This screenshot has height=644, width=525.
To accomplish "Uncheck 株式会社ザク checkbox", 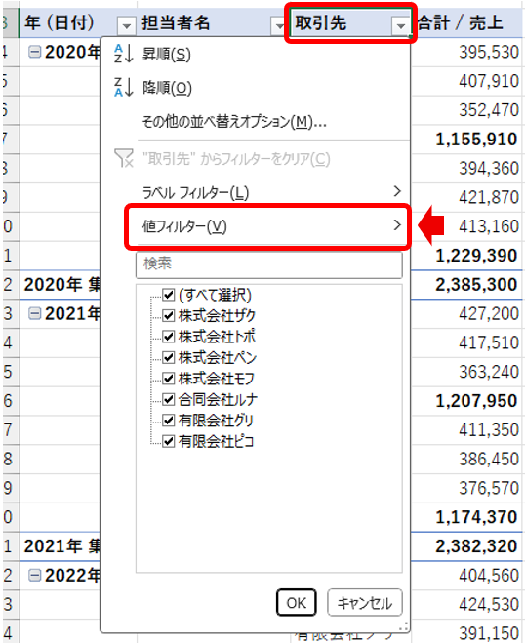I will pos(169,315).
